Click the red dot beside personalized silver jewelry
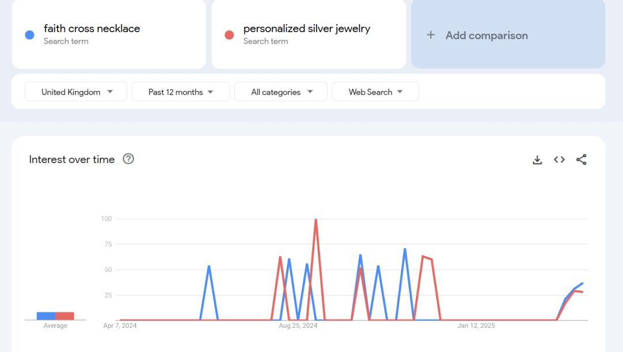 (x=229, y=35)
